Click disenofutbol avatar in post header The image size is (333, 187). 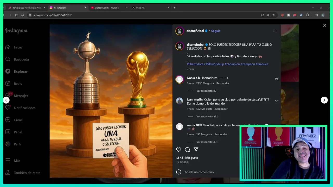(x=180, y=31)
